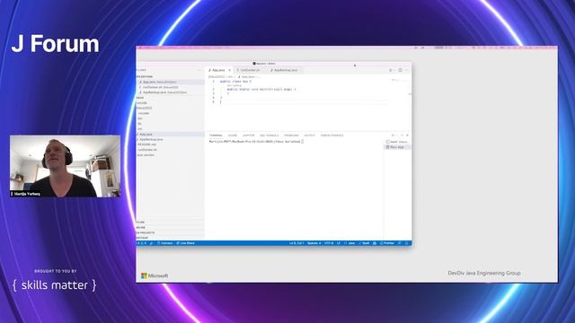Close the App.java editor tab
575x323 pixels.
coord(230,70)
